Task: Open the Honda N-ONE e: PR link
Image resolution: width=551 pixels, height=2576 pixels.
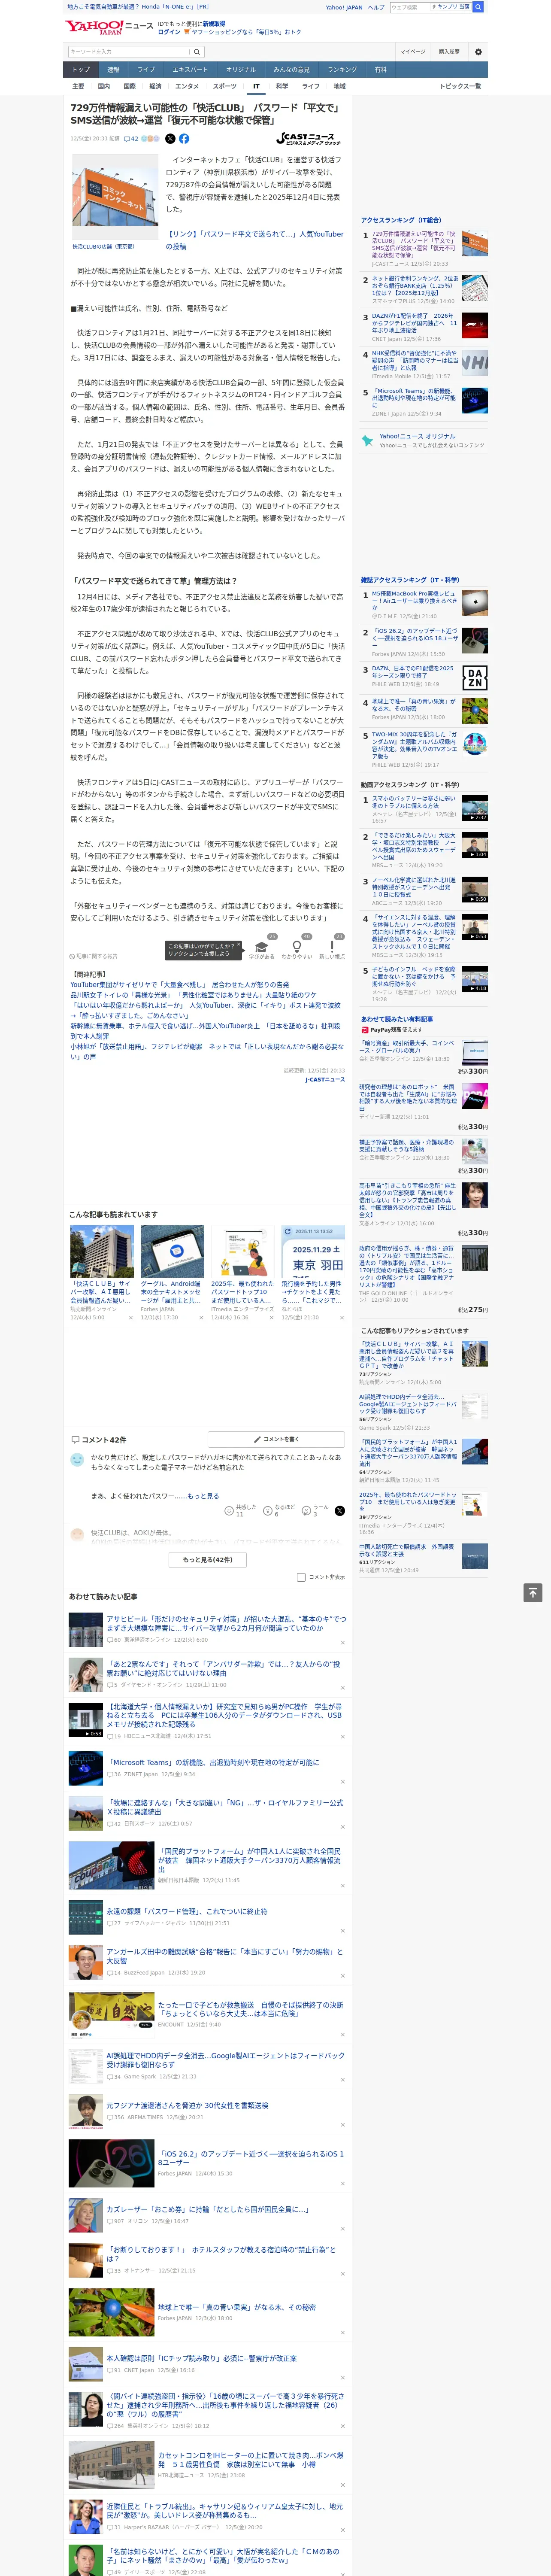Action: click(x=138, y=7)
